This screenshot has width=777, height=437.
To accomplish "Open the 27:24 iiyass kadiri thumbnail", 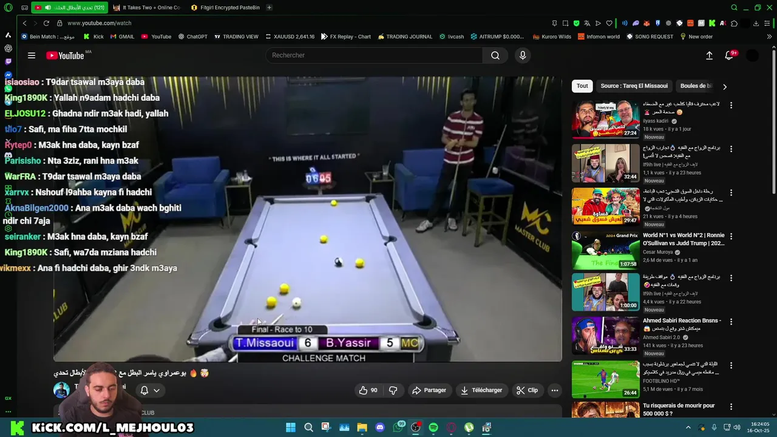I will click(605, 120).
